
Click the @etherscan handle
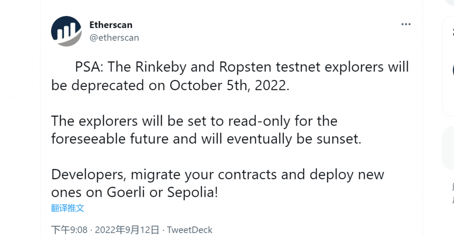tap(114, 38)
